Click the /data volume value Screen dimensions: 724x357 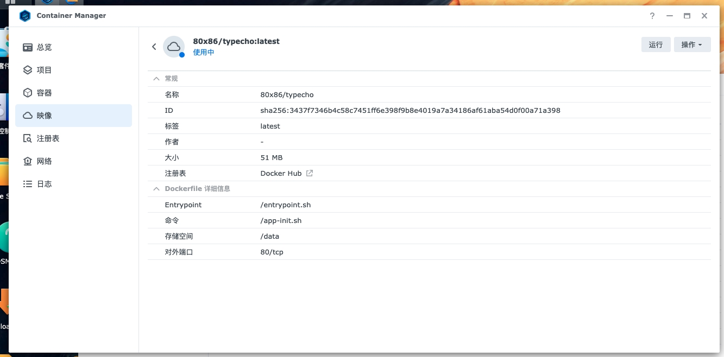point(270,236)
